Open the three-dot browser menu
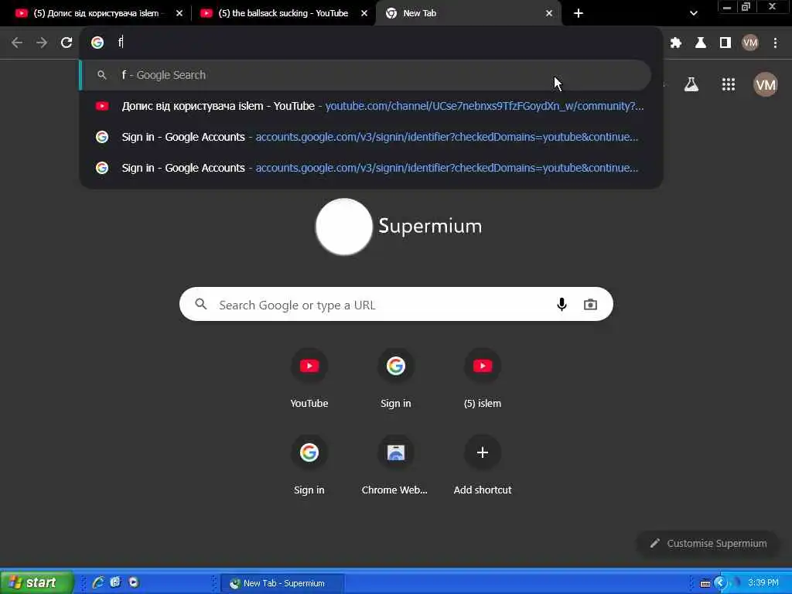The image size is (792, 594). (775, 43)
